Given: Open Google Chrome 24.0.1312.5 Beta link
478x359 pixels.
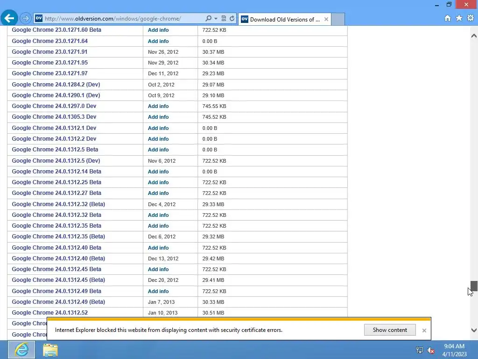Looking at the screenshot, I should click(55, 150).
